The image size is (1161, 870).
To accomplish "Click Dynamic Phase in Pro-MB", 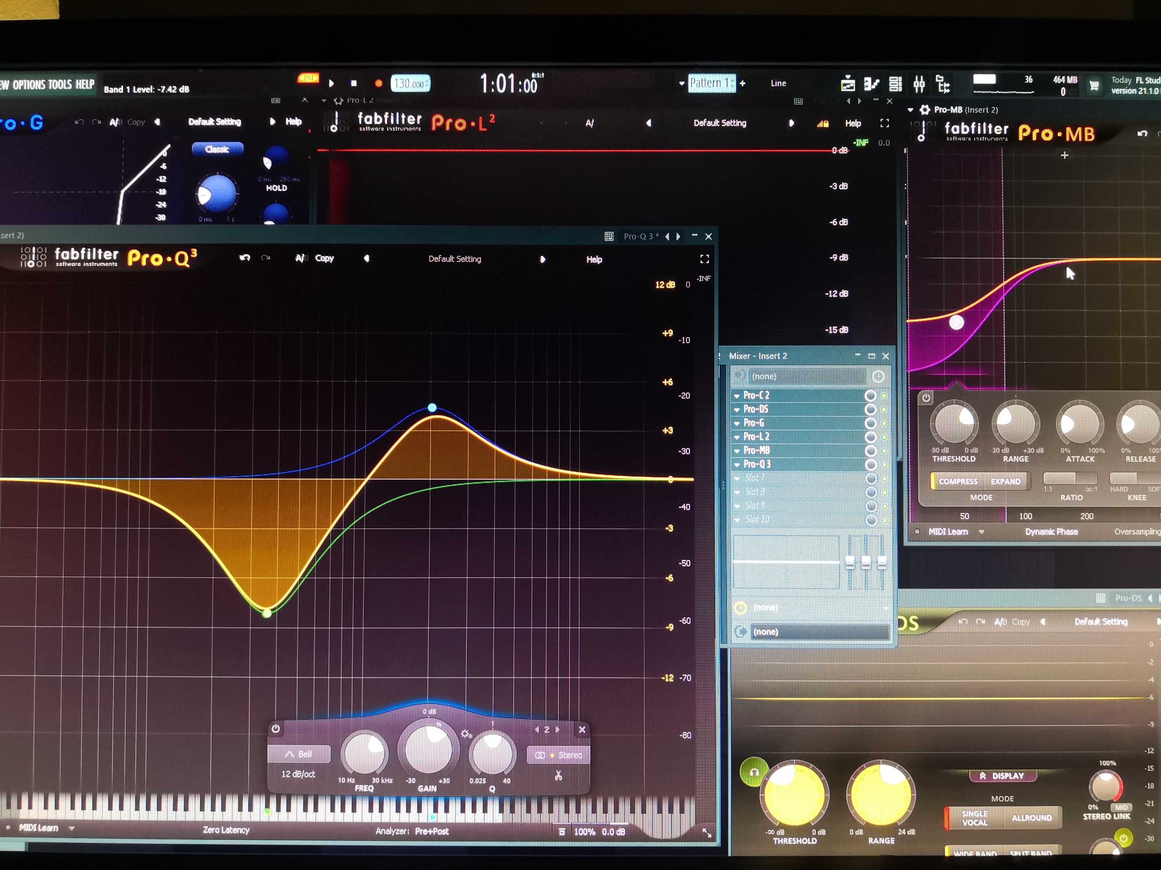I will pyautogui.click(x=1051, y=531).
